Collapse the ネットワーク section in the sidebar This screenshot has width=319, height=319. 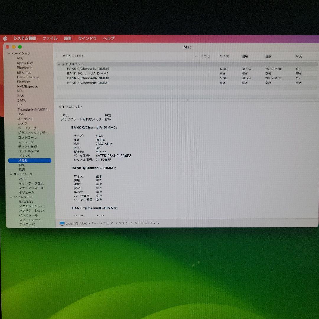tap(11, 174)
